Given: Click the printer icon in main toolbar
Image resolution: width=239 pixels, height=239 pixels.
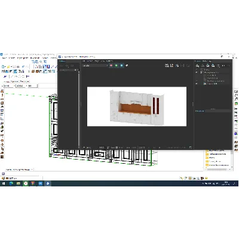Looking at the screenshot, I should click(x=18, y=66).
